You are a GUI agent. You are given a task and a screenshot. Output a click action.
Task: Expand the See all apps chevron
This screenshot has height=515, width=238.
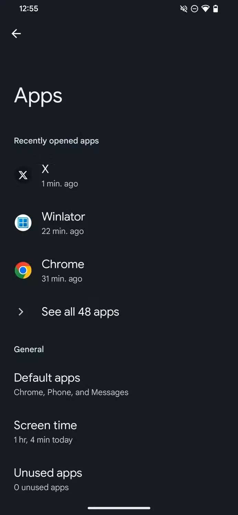point(21,312)
